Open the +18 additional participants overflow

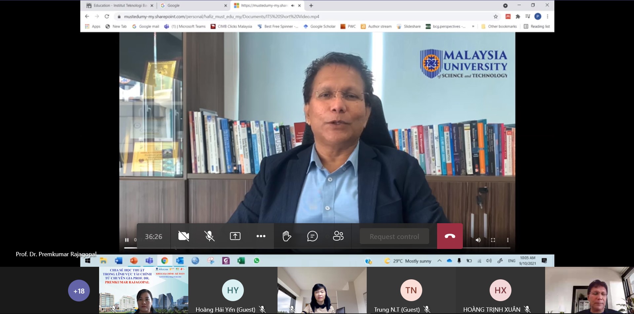pos(79,291)
